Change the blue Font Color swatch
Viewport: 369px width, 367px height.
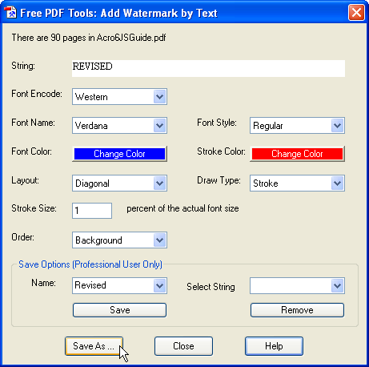119,154
